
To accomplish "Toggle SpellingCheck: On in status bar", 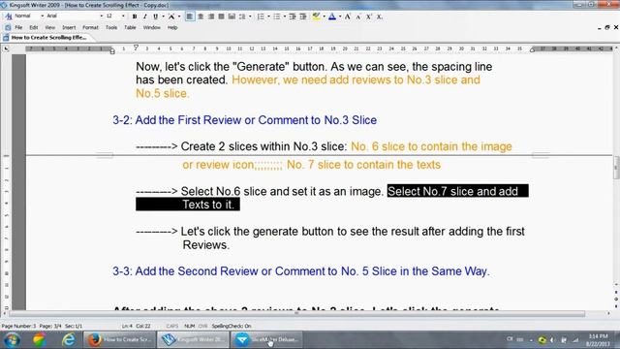I will [x=232, y=326].
